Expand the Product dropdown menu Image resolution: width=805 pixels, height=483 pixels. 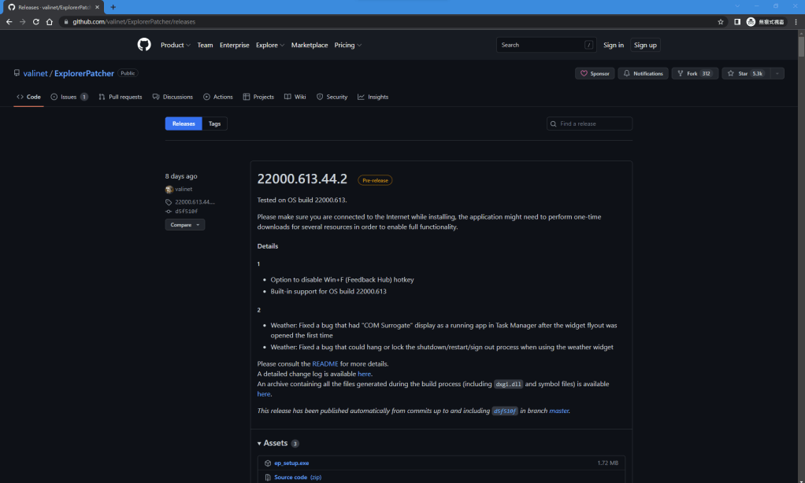(x=174, y=45)
